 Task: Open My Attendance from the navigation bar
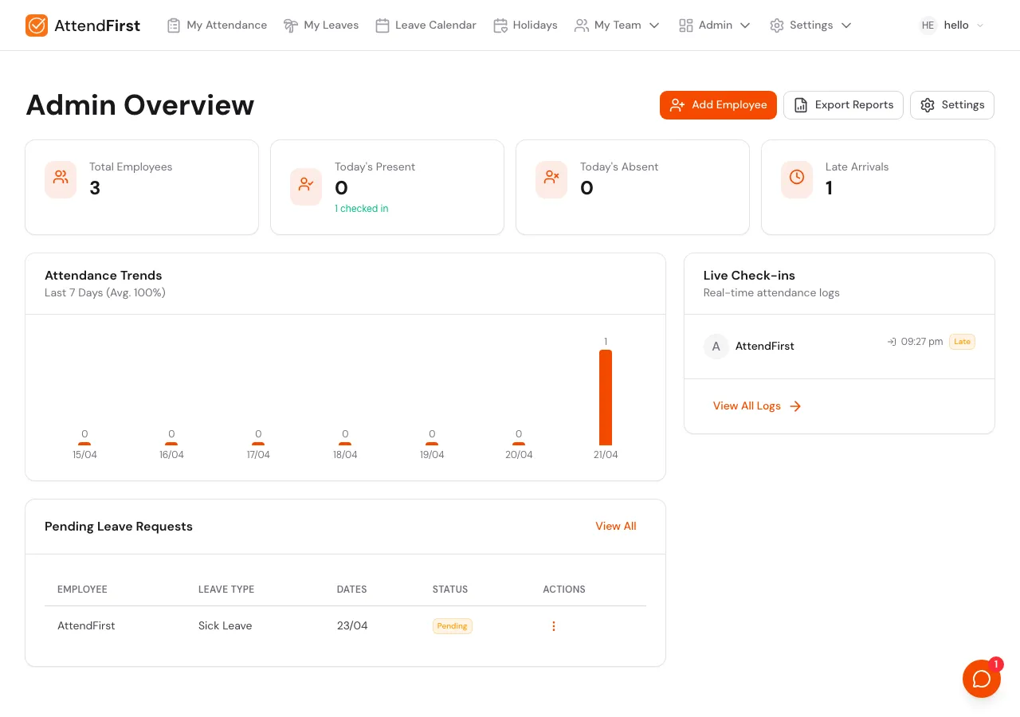click(x=217, y=25)
